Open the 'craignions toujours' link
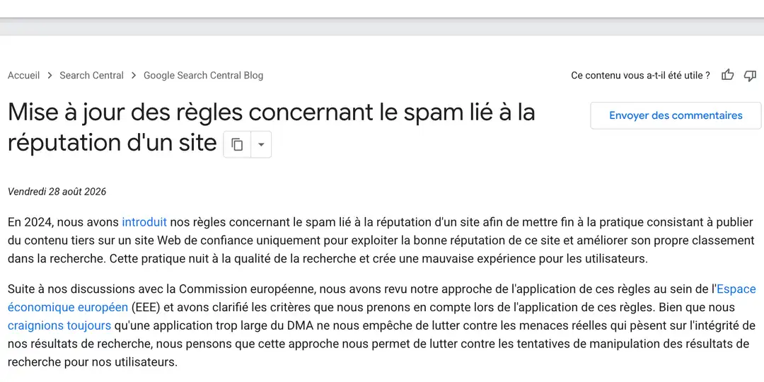Screen dimensions: 764x382 pos(59,325)
